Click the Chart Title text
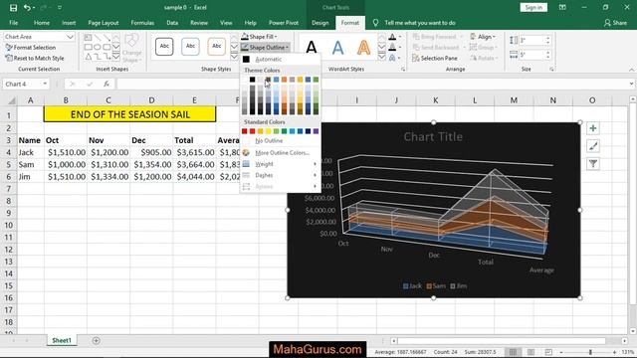Viewport: 637px width, 358px height. tap(433, 137)
